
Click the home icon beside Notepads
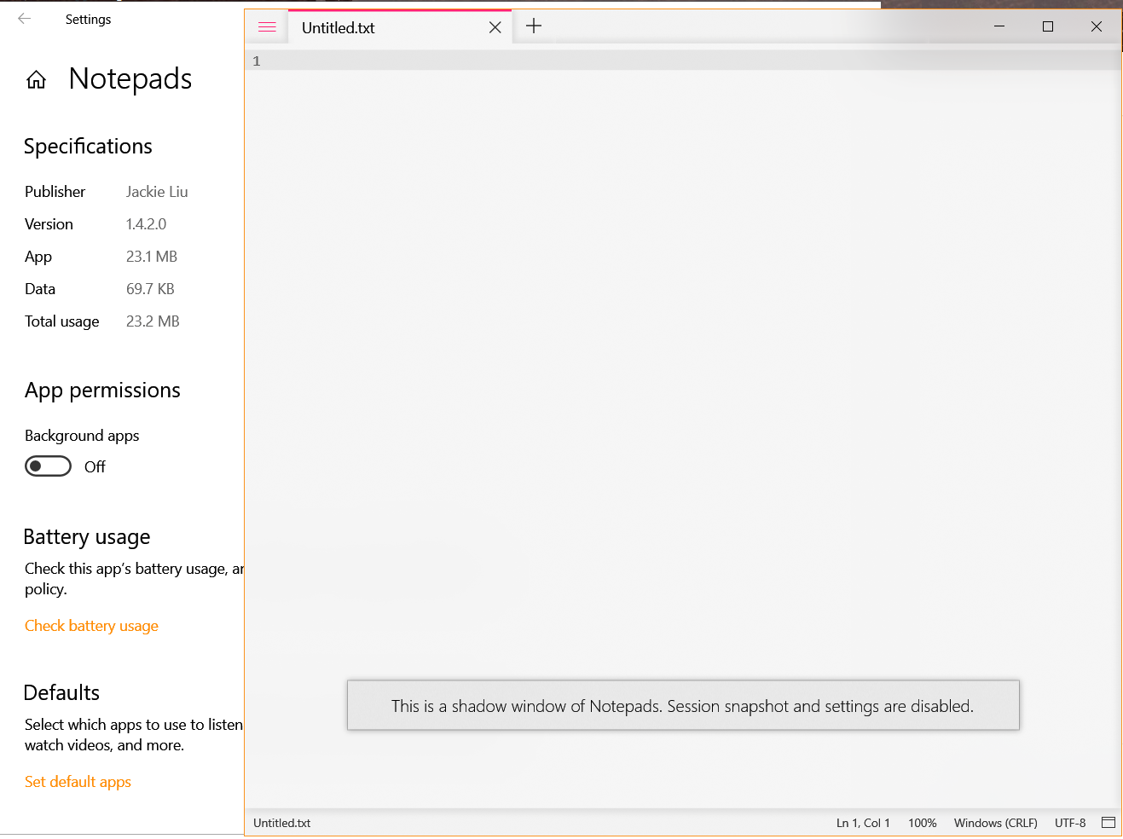point(36,78)
